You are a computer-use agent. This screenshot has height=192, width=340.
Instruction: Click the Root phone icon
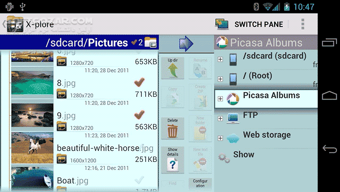click(x=233, y=79)
